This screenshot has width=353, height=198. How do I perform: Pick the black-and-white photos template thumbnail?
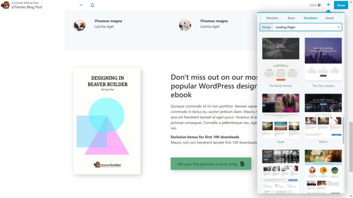281,171
